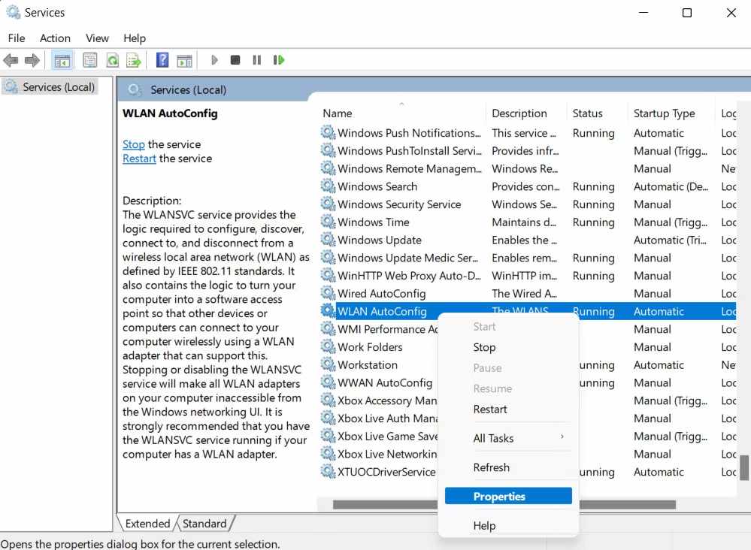Image resolution: width=751 pixels, height=550 pixels.
Task: Click the Export List toolbar icon
Action: click(x=134, y=60)
